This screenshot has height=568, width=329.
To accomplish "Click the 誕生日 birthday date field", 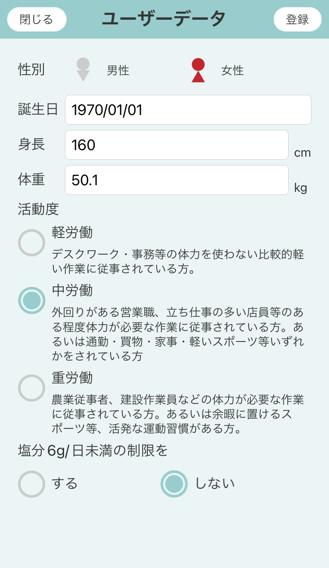I will [188, 110].
